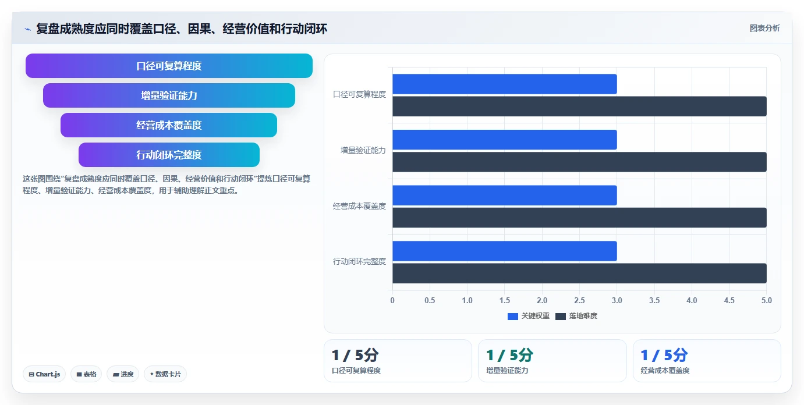The image size is (804, 405).
Task: Click the 数据卡片 tag chip
Action: pyautogui.click(x=165, y=374)
